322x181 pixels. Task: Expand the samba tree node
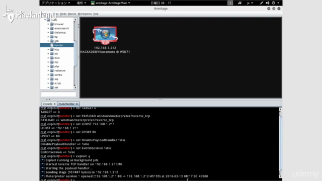48,75
